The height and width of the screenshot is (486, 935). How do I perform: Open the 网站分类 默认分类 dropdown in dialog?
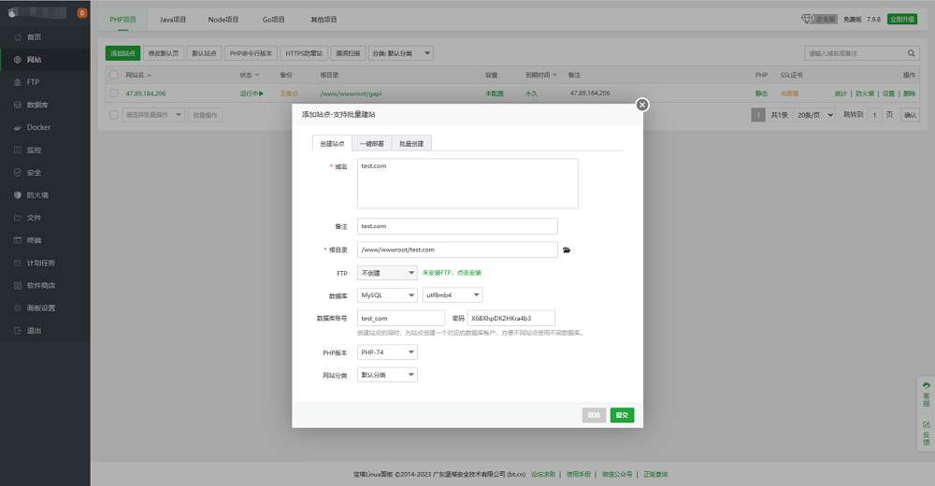(387, 375)
